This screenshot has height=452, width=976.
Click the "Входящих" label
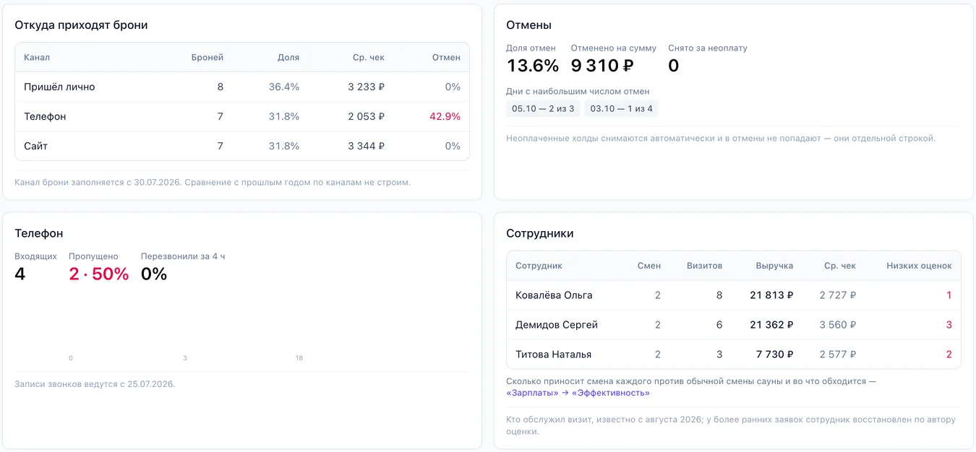(x=35, y=256)
